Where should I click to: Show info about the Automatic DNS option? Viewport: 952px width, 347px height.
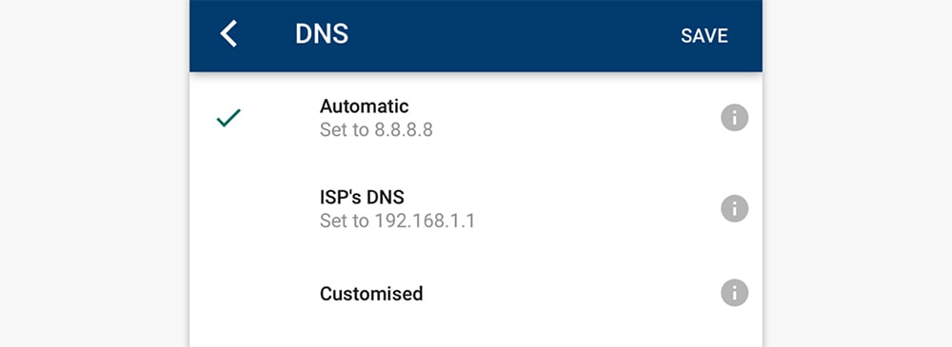735,118
